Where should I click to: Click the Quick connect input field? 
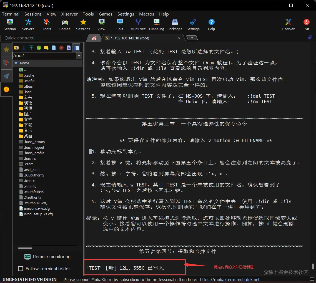pyautogui.click(x=42, y=38)
